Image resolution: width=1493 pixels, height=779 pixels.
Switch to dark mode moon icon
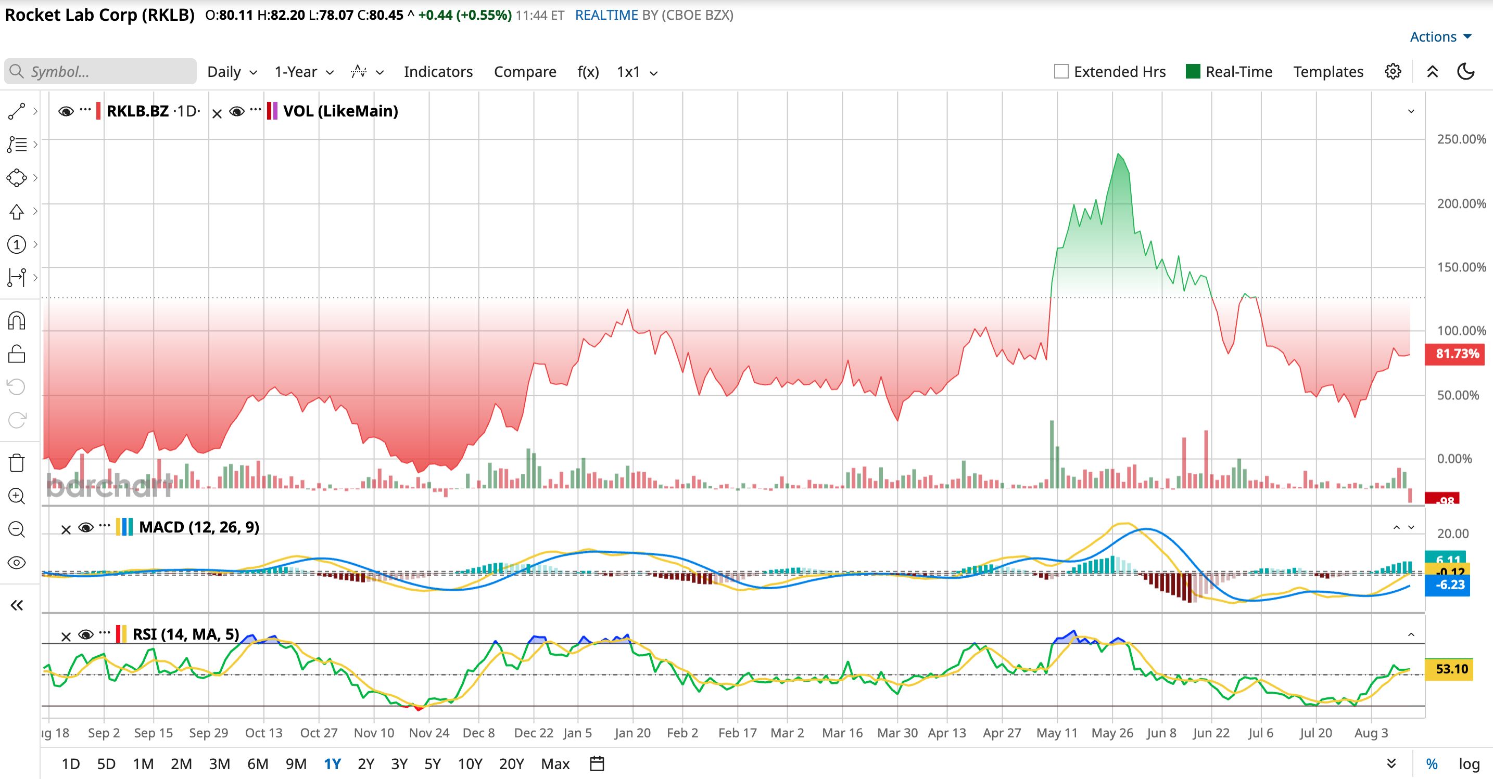point(1466,72)
